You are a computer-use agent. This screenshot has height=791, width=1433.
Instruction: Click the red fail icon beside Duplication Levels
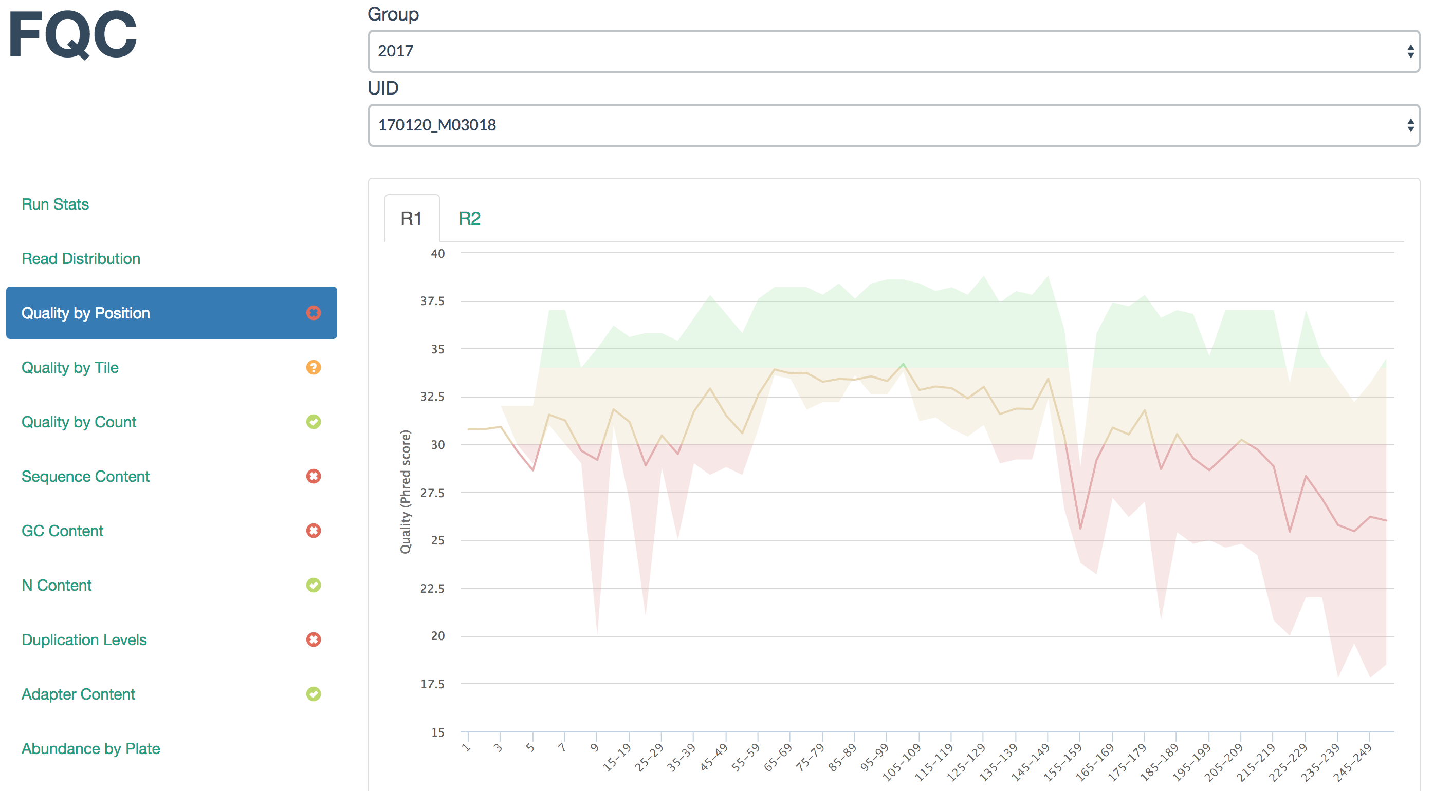tap(313, 640)
